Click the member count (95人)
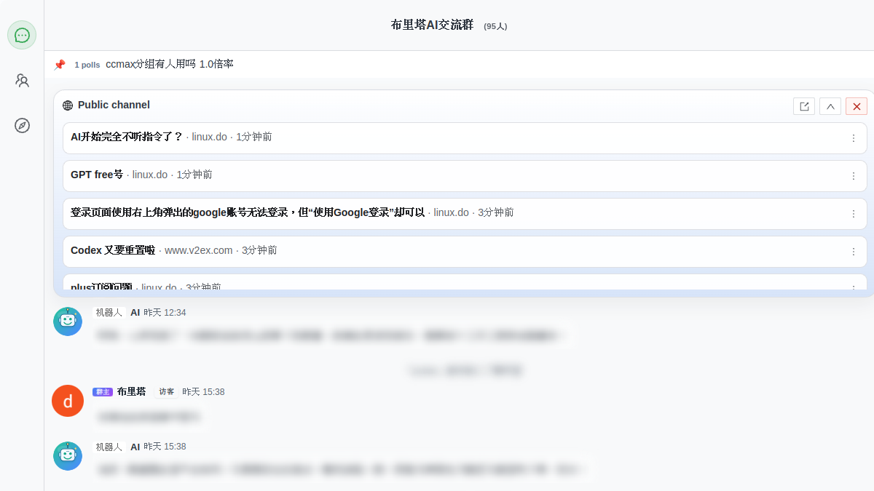 tap(495, 26)
